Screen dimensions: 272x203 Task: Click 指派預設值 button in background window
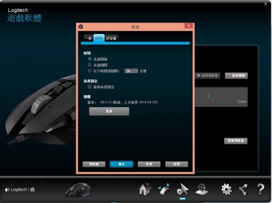pyautogui.click(x=208, y=76)
